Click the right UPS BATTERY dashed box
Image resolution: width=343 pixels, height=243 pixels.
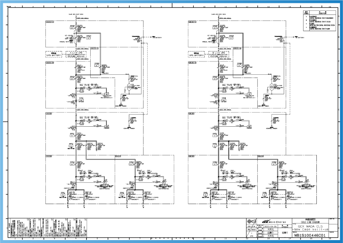click(197, 54)
